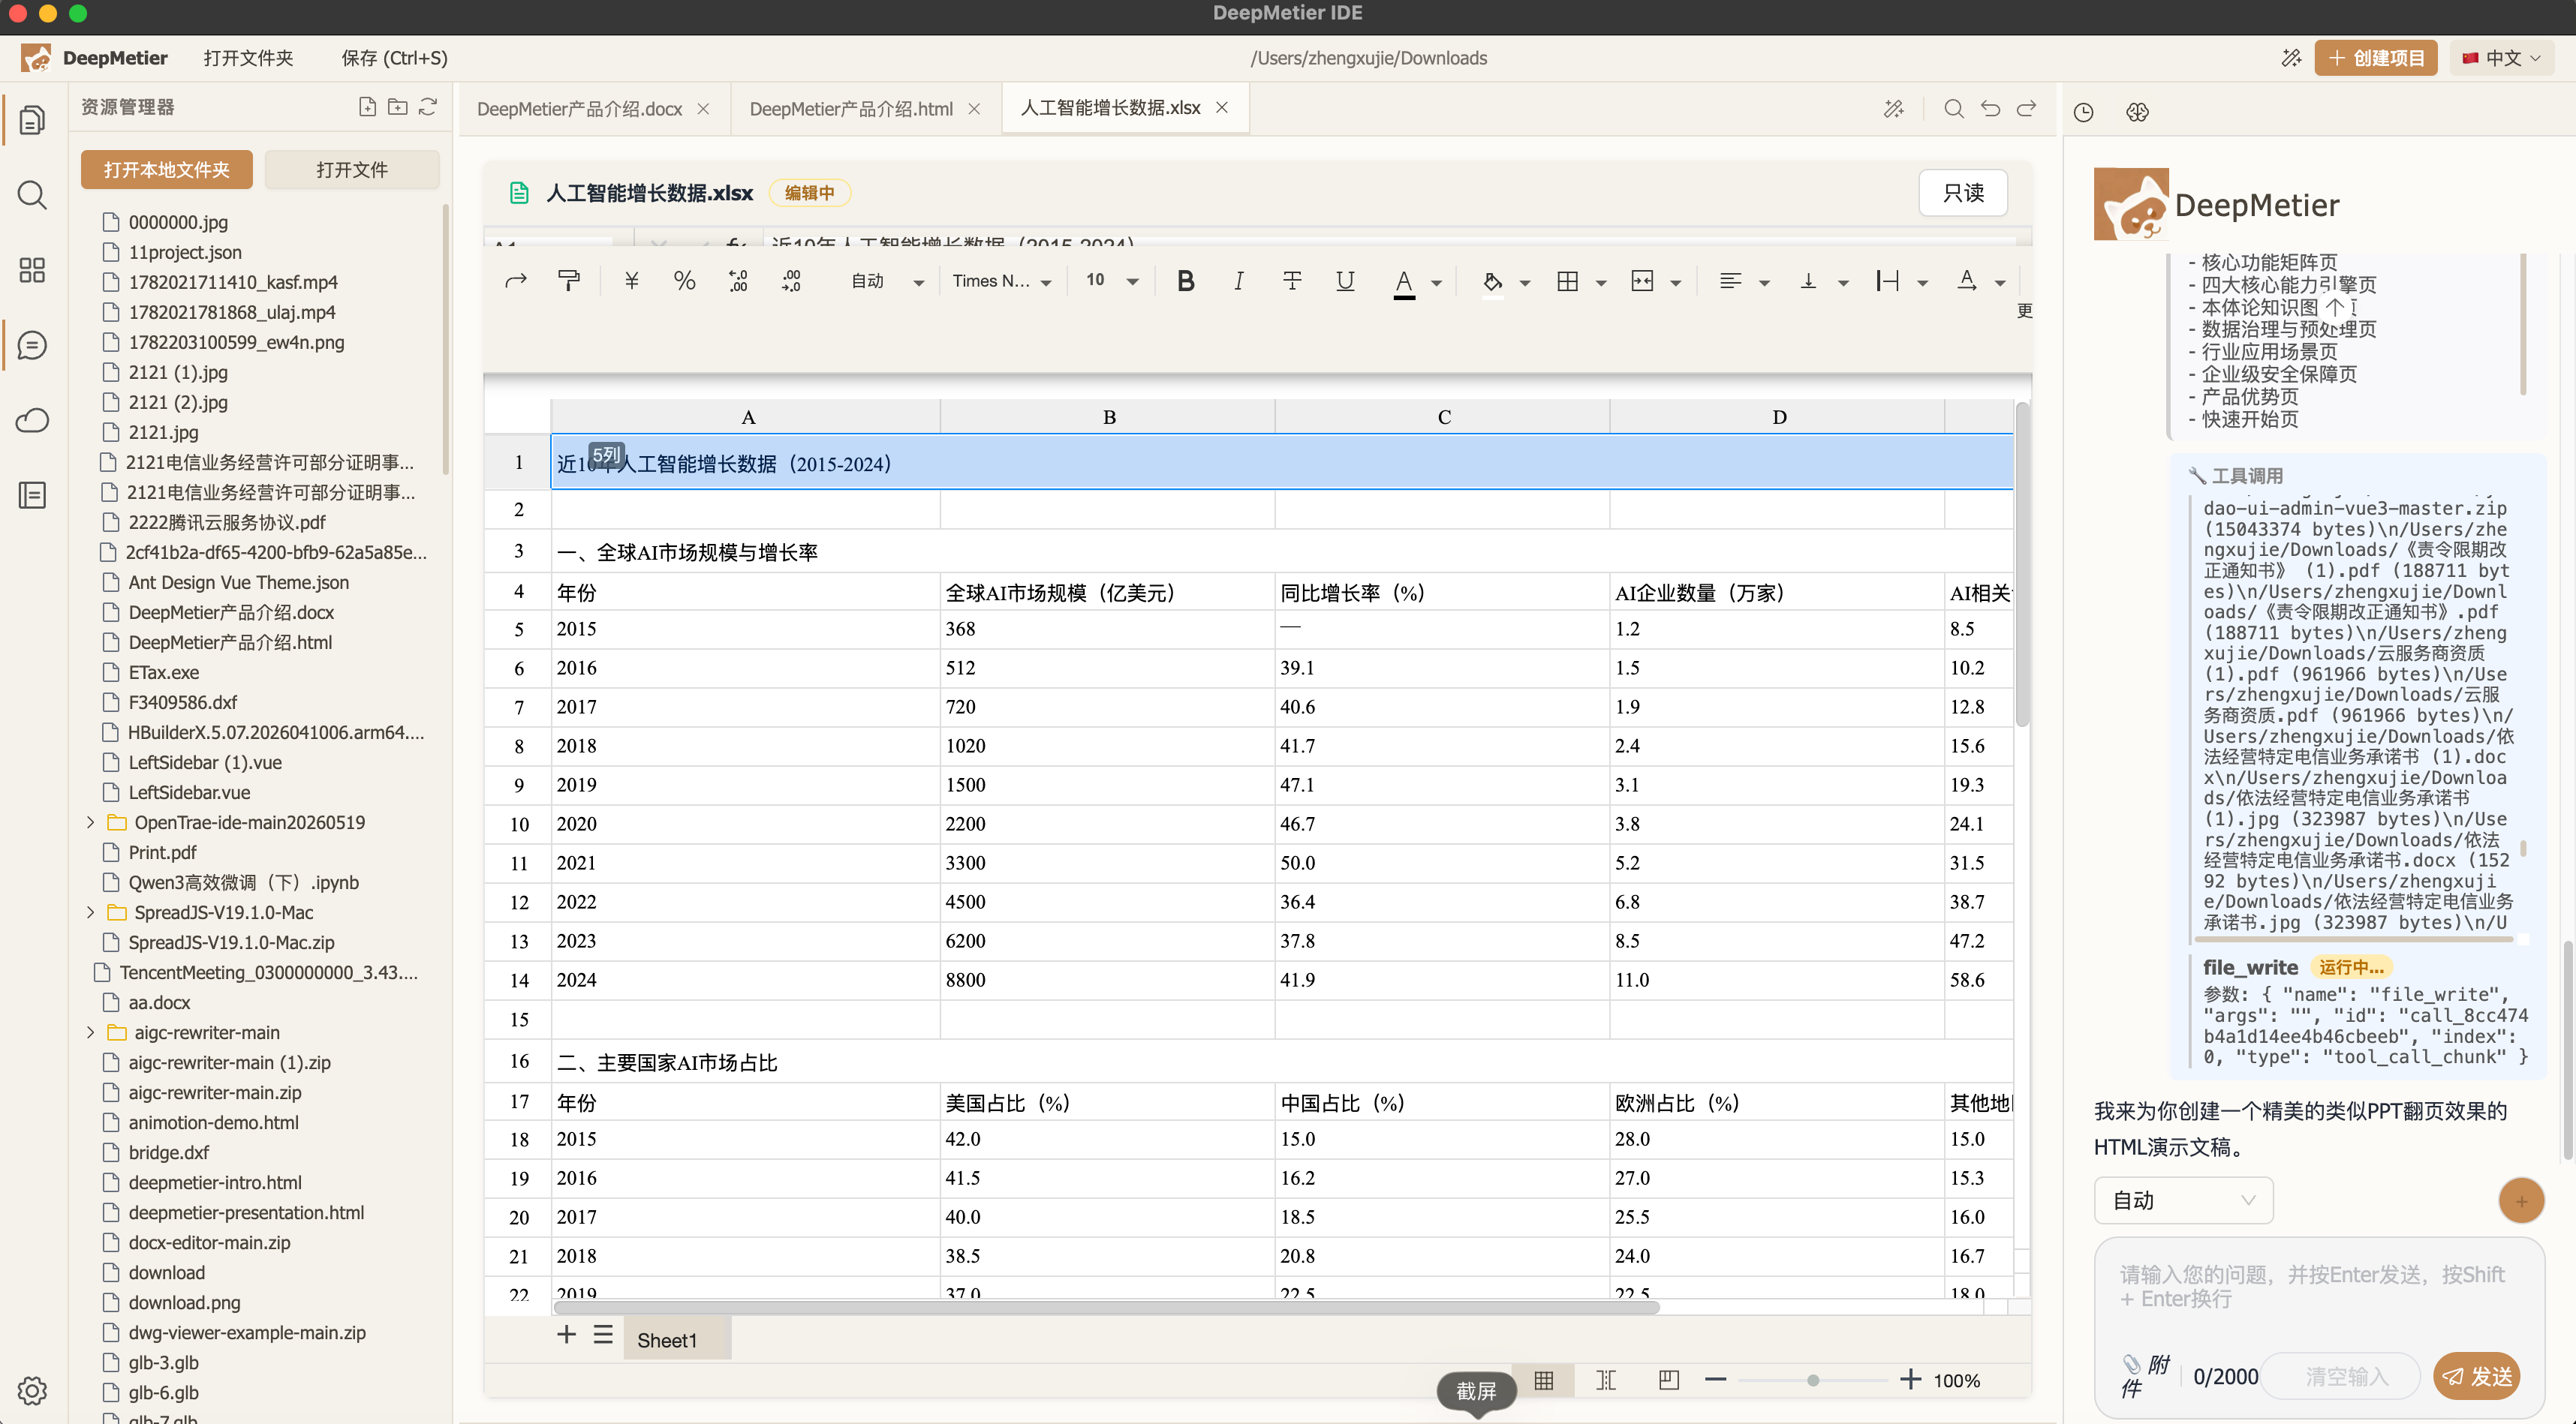This screenshot has height=1424, width=2576.
Task: Toggle read-only mode with 只读 button
Action: tap(1962, 193)
